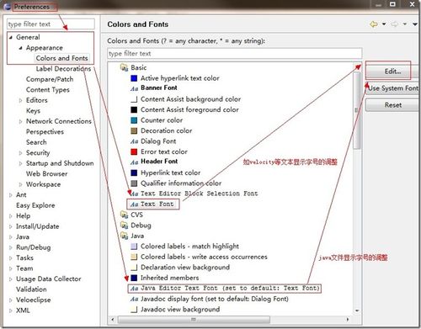Click the Text Font Aa icon
Image resolution: width=421 pixels, height=329 pixels.
point(134,204)
